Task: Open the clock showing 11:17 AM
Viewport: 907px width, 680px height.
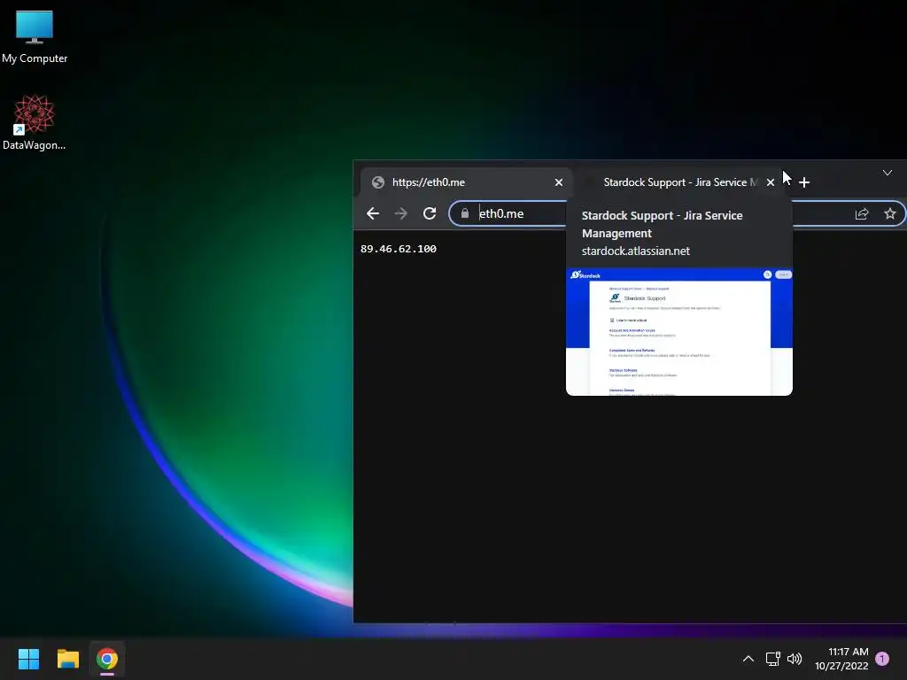Action: click(x=841, y=659)
